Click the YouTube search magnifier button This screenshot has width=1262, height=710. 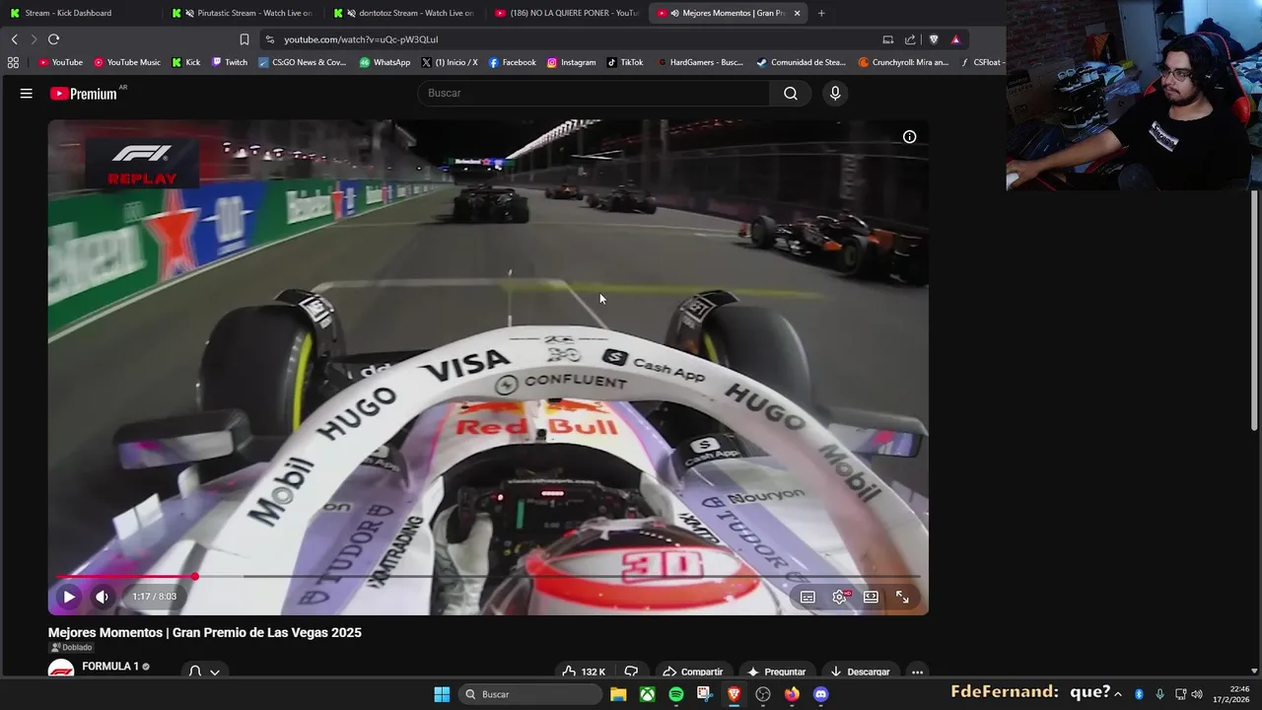click(791, 93)
